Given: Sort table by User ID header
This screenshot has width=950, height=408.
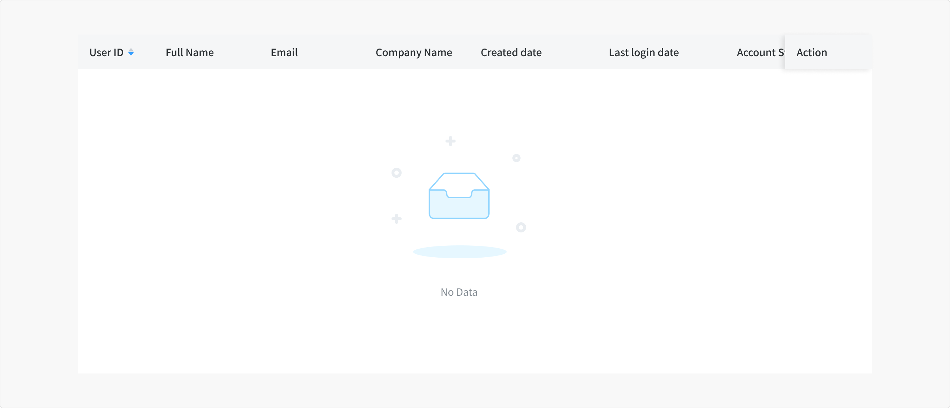Looking at the screenshot, I should (107, 52).
